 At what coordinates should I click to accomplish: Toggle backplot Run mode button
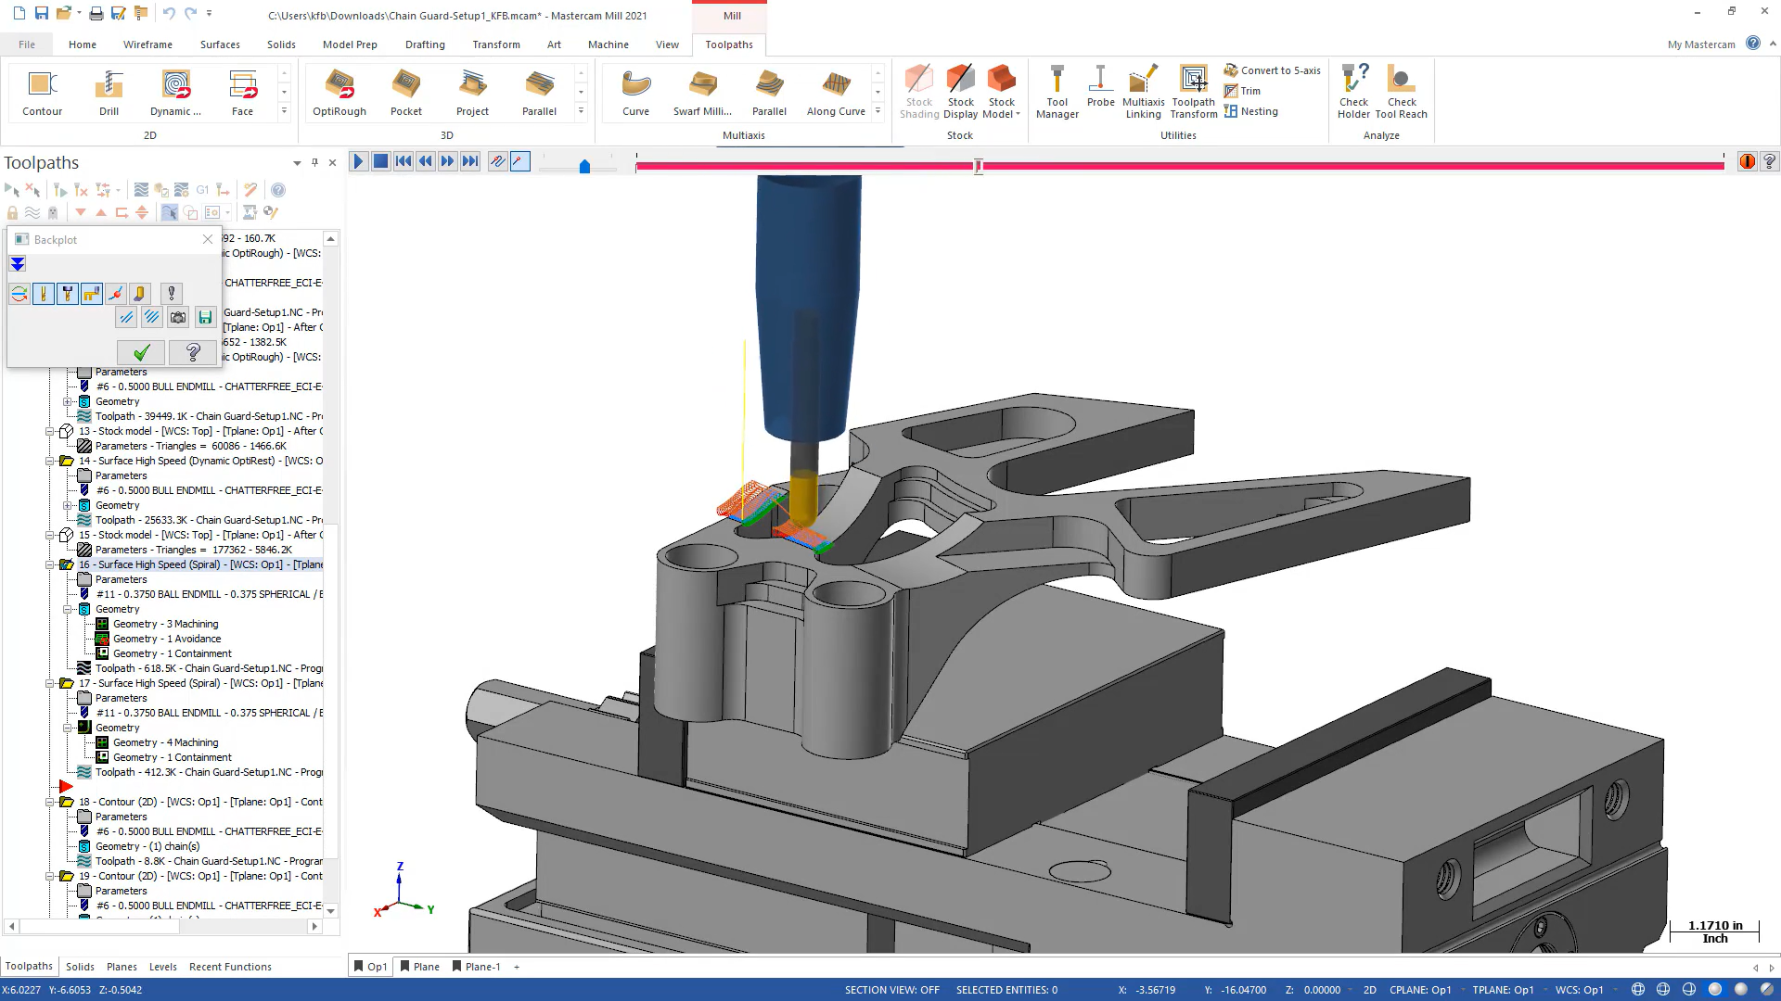(x=519, y=161)
